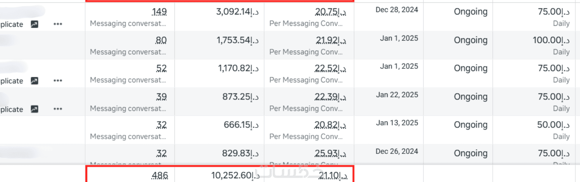This screenshot has width=580, height=182.
Task: Click Duplicate in the 1,170.82 spent row
Action: pyautogui.click(x=11, y=81)
